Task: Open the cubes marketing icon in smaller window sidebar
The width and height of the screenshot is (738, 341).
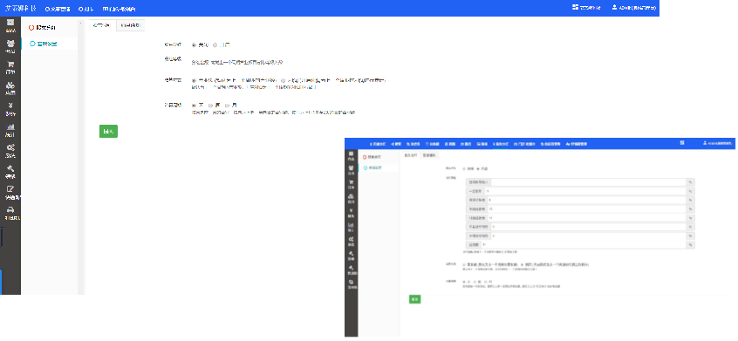Action: click(351, 196)
